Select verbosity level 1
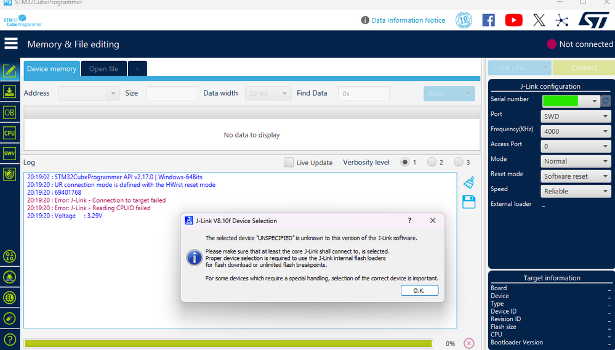 pyautogui.click(x=405, y=162)
